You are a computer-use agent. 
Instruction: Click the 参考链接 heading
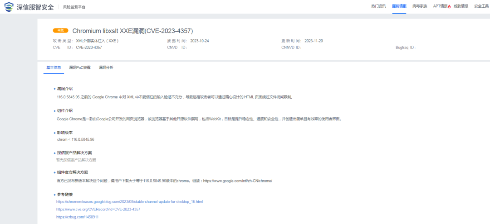pyautogui.click(x=65, y=195)
